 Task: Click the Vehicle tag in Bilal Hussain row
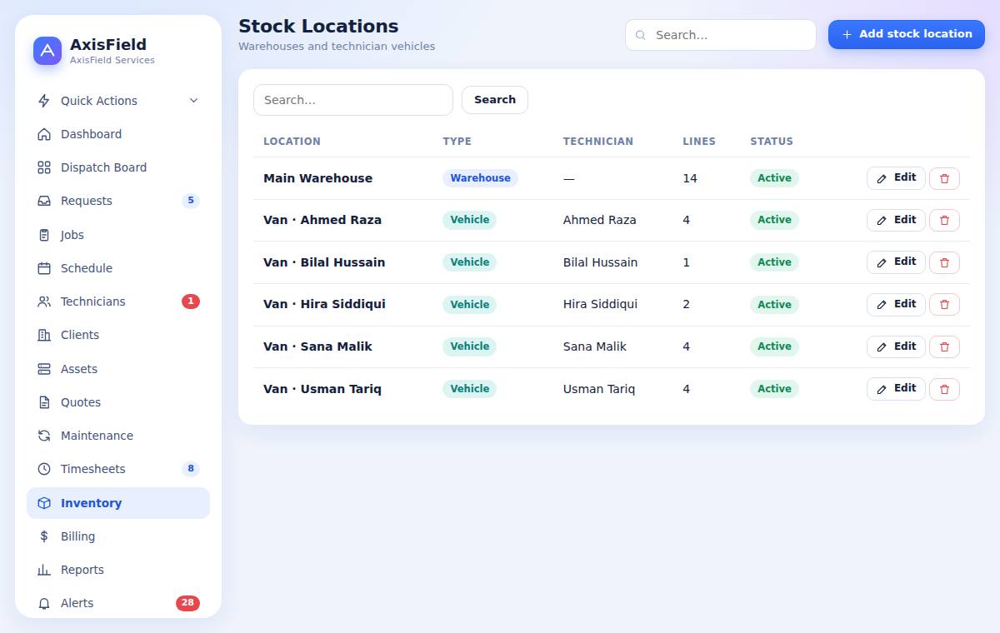[469, 262]
